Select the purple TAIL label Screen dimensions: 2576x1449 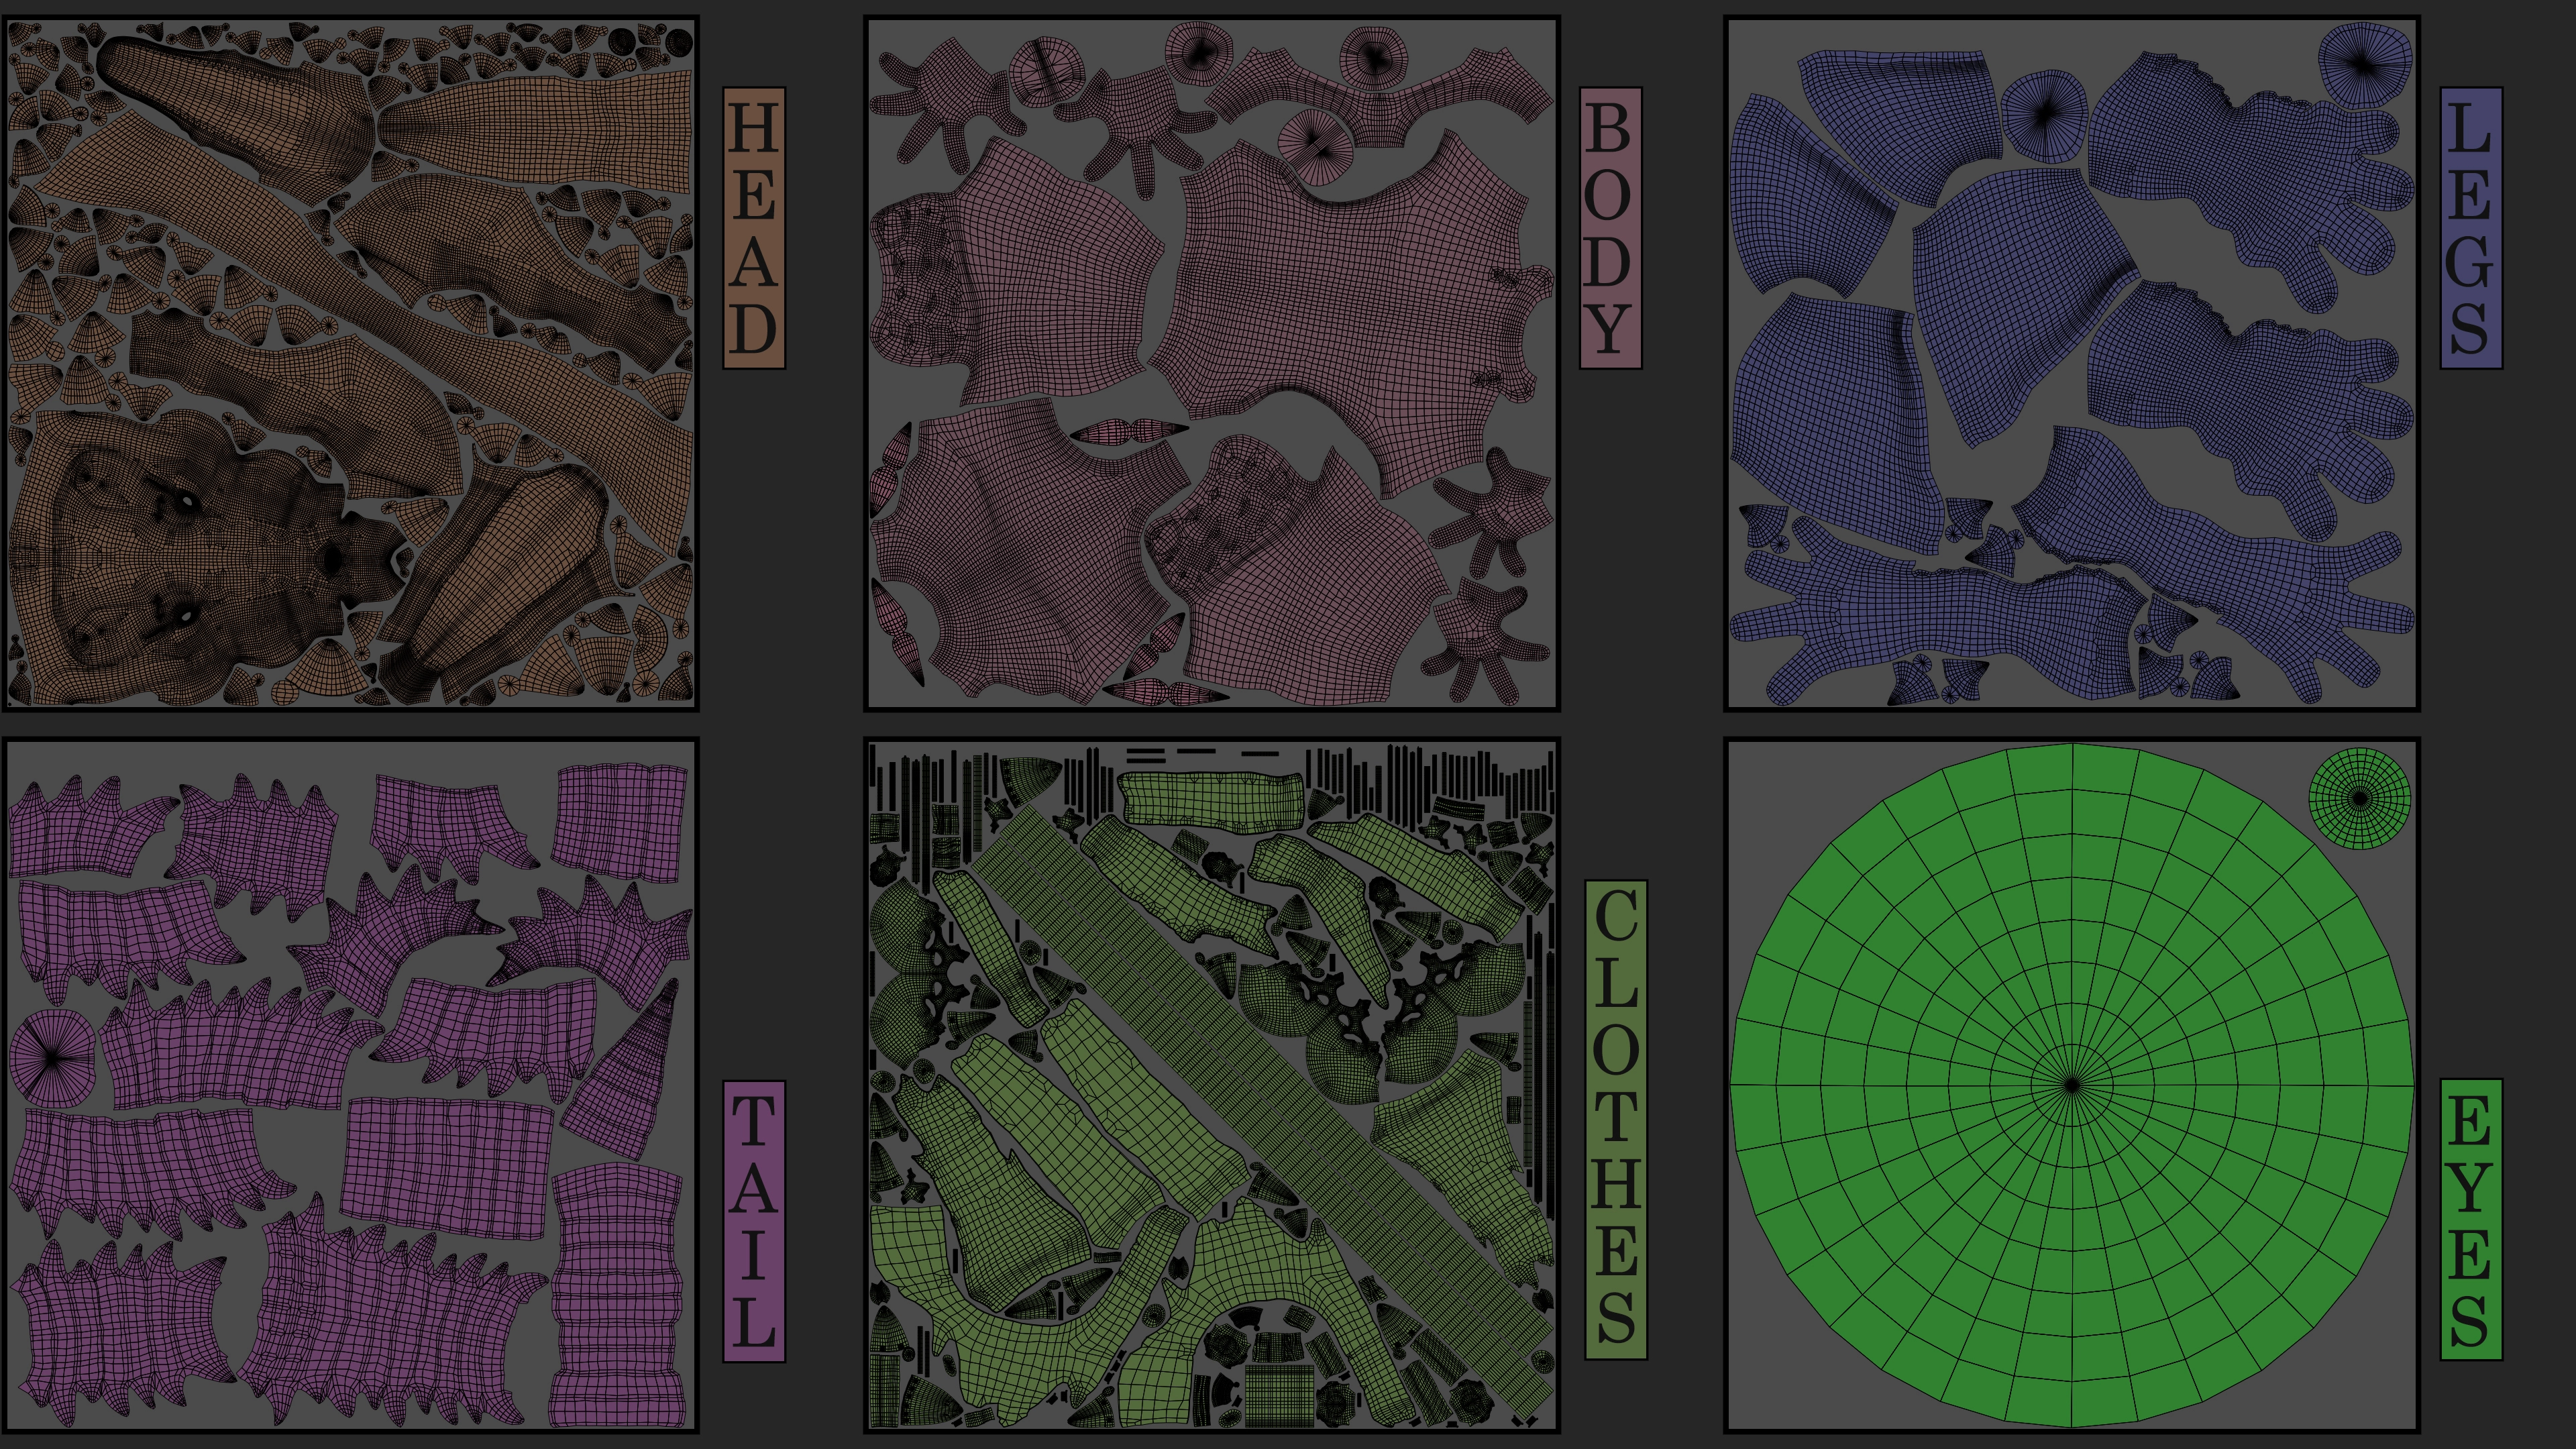(x=754, y=1221)
